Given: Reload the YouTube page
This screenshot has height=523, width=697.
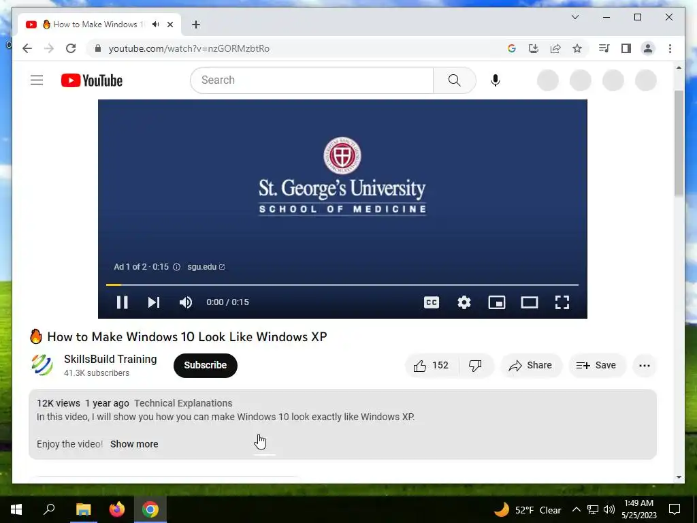Looking at the screenshot, I should (71, 48).
